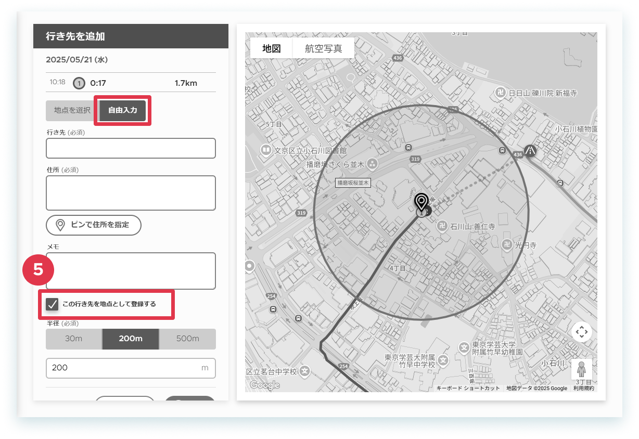Image resolution: width=639 pixels, height=439 pixels.
Task: Click the 10:18 time label
Action: [57, 82]
